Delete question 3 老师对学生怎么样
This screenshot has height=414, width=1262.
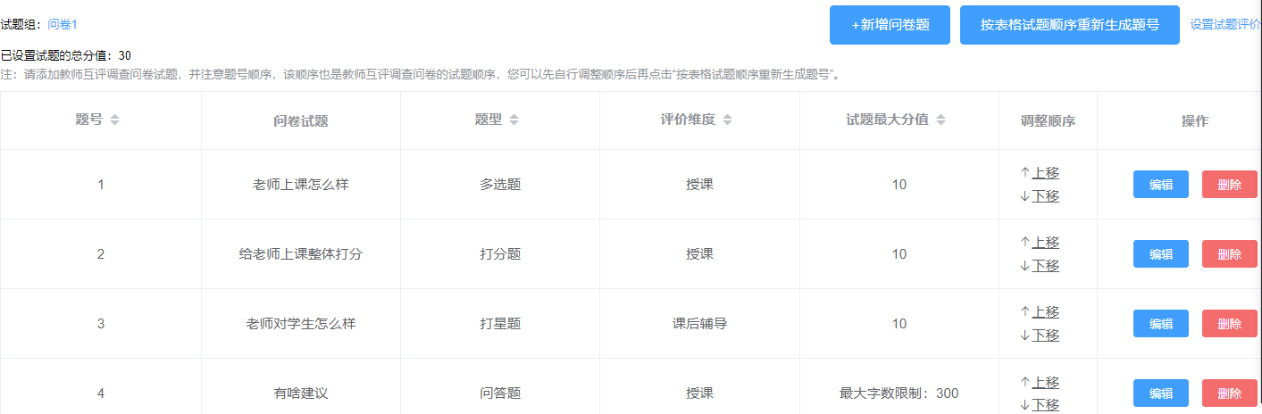[x=1229, y=324]
